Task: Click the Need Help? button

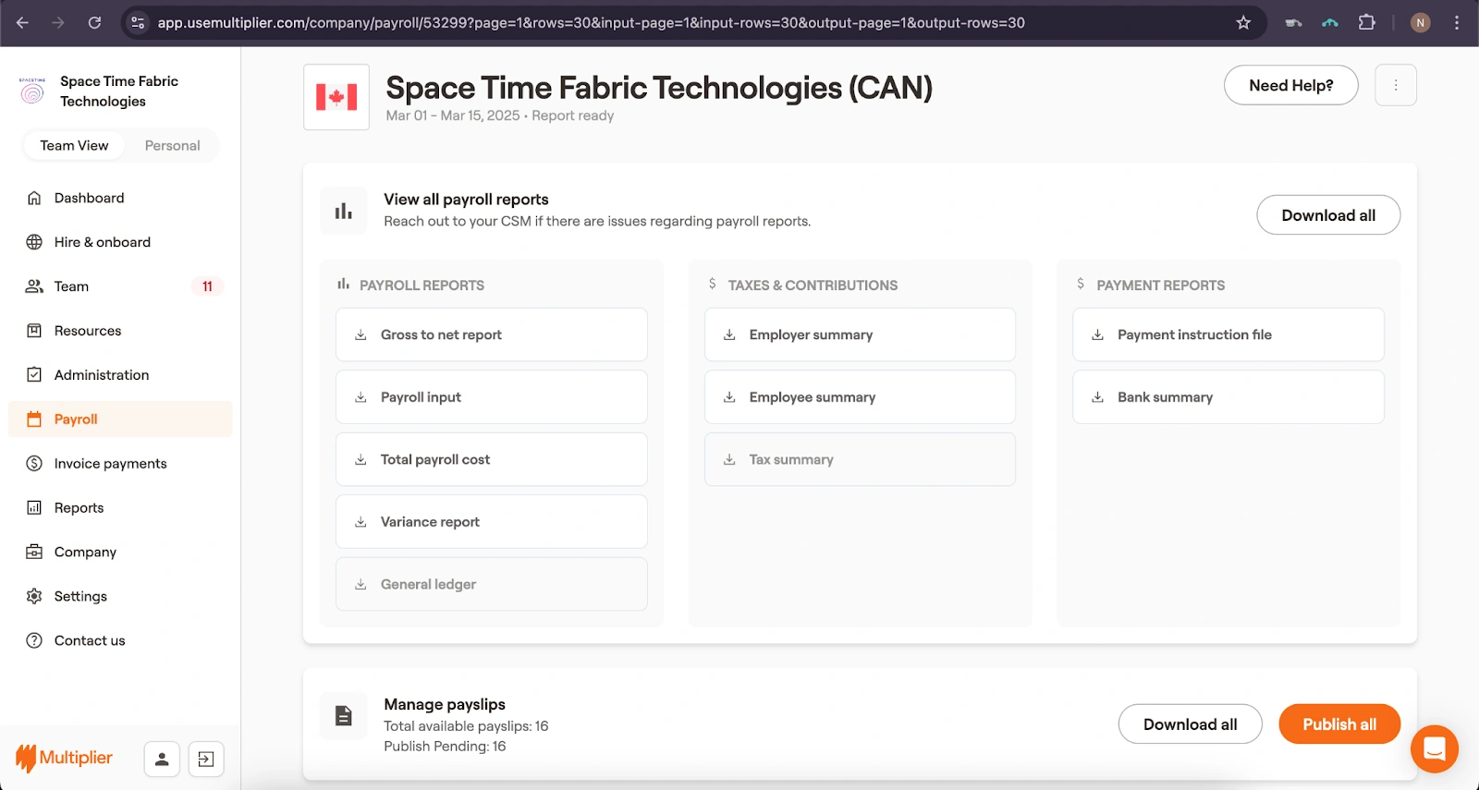Action: coord(1291,85)
